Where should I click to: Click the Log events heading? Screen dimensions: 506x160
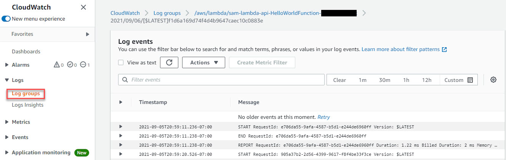135,42
